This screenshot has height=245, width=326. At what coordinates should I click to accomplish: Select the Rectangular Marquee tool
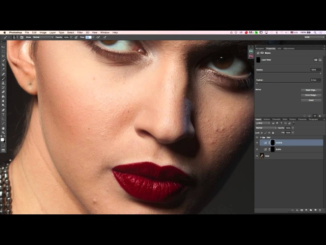pyautogui.click(x=3, y=52)
